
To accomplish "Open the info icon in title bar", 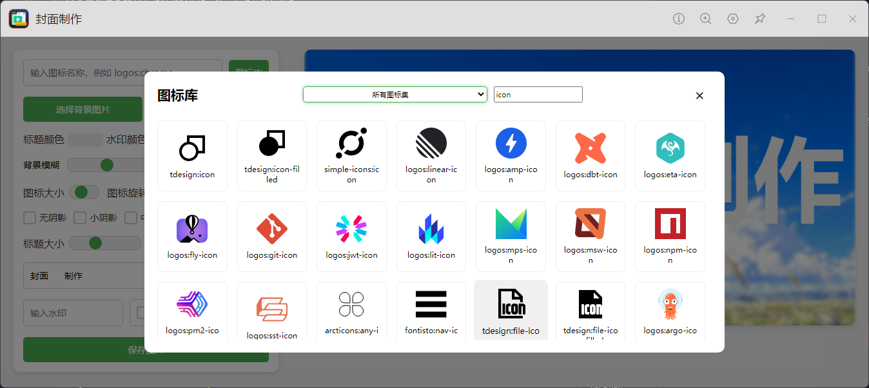I will tap(678, 19).
